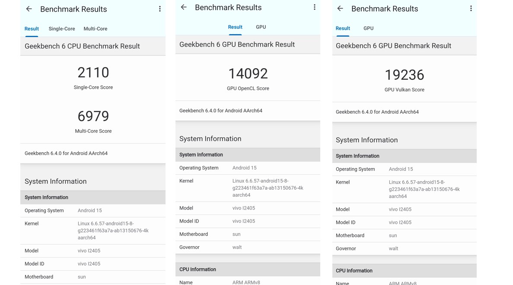Click CPU Information section header on Vulkan screen
Viewport: 513px width, 285px height.
405,271
